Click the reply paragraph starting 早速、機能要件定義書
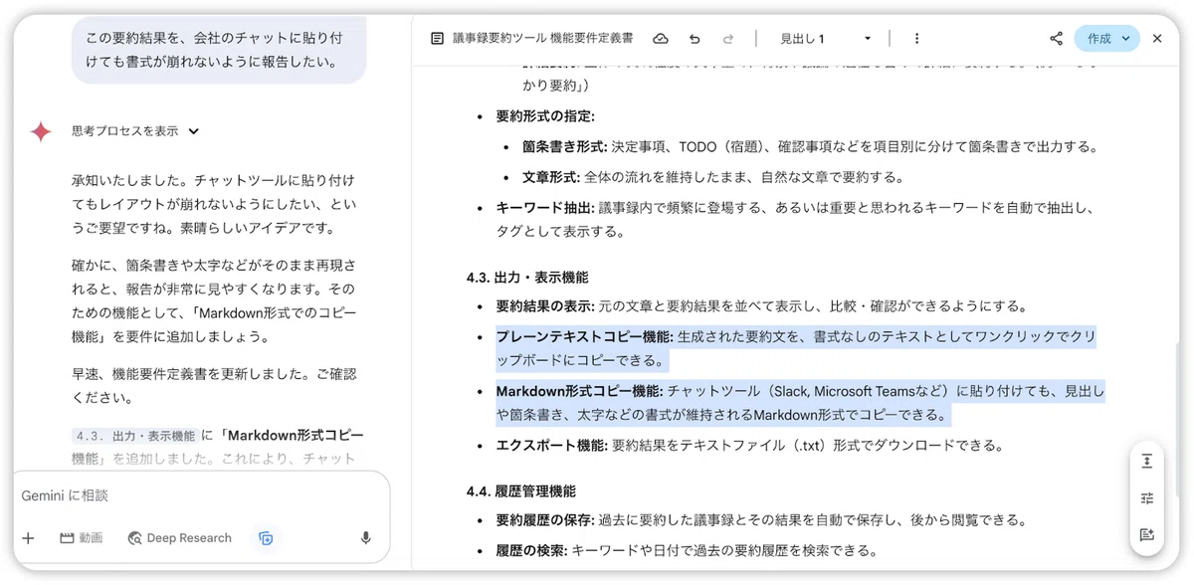 pos(213,386)
